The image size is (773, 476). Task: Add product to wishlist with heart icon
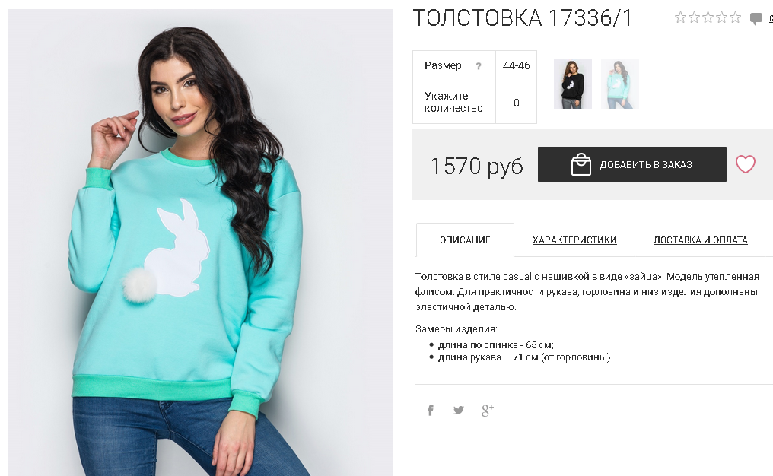pyautogui.click(x=746, y=164)
